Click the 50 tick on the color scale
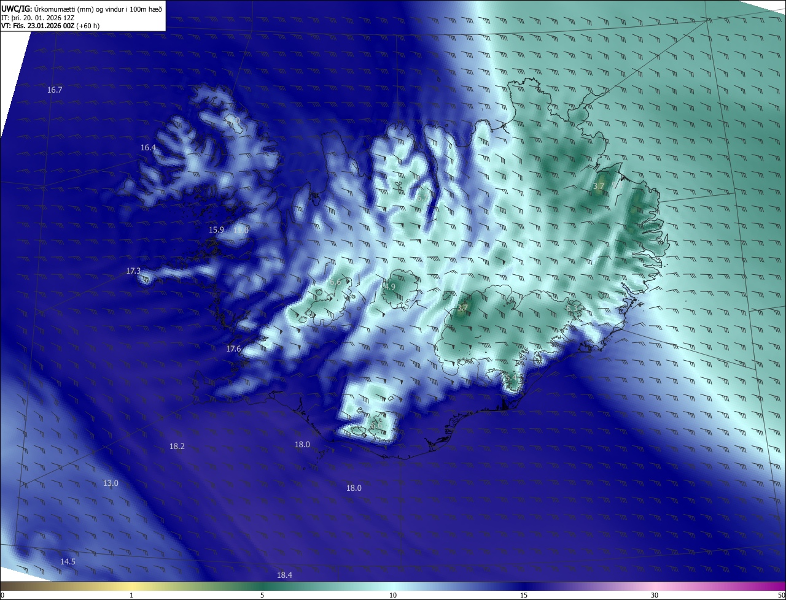Screen dimensions: 786x600 pyautogui.click(x=781, y=595)
